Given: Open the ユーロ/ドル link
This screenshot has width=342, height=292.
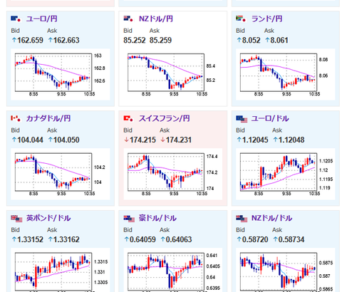Looking at the screenshot, I should [270, 118].
